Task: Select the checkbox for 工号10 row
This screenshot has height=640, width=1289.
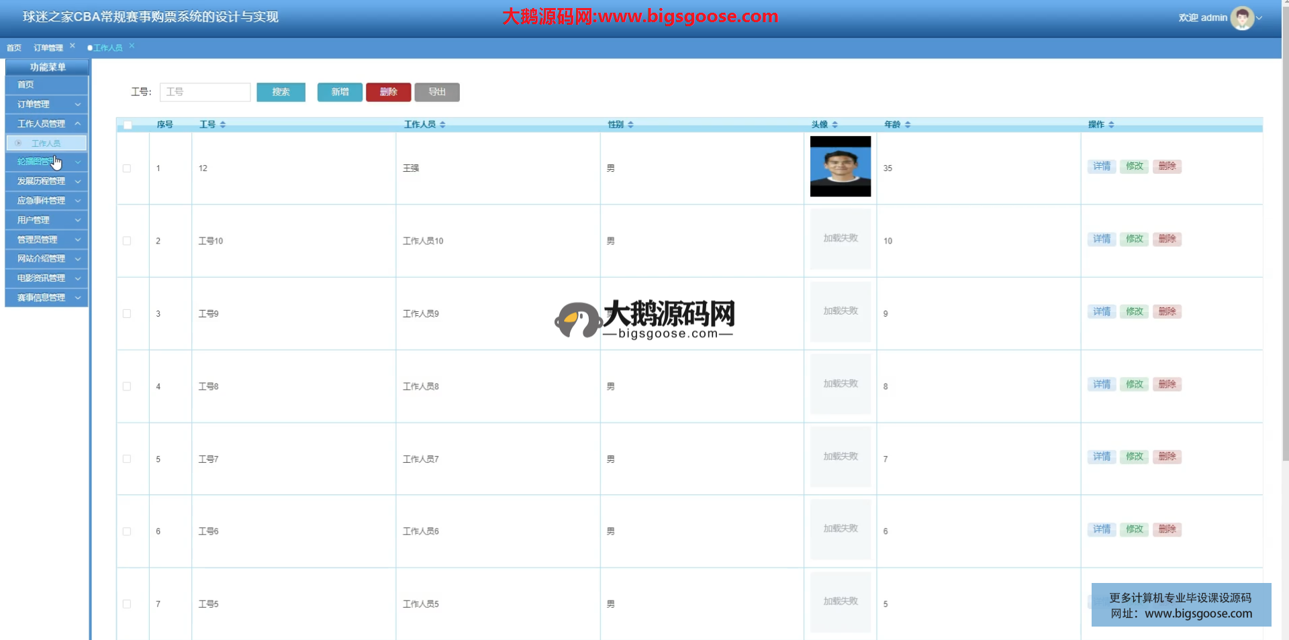Action: 127,241
